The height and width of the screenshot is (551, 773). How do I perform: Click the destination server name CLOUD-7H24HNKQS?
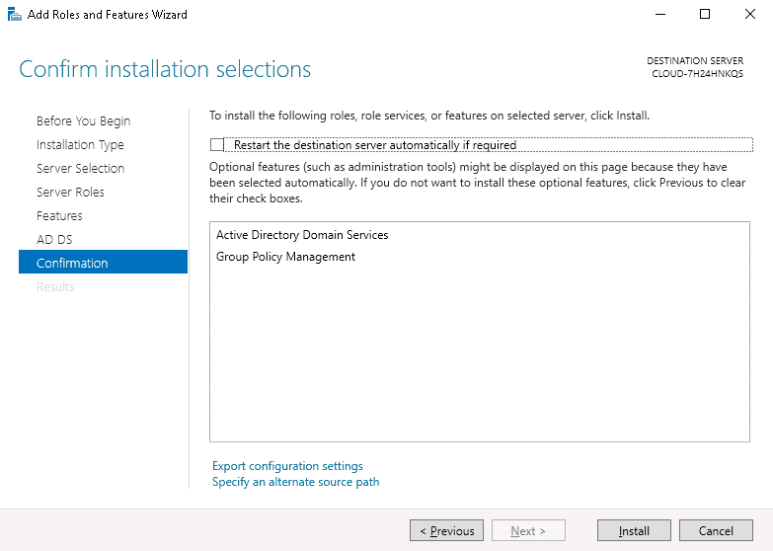[x=697, y=74]
